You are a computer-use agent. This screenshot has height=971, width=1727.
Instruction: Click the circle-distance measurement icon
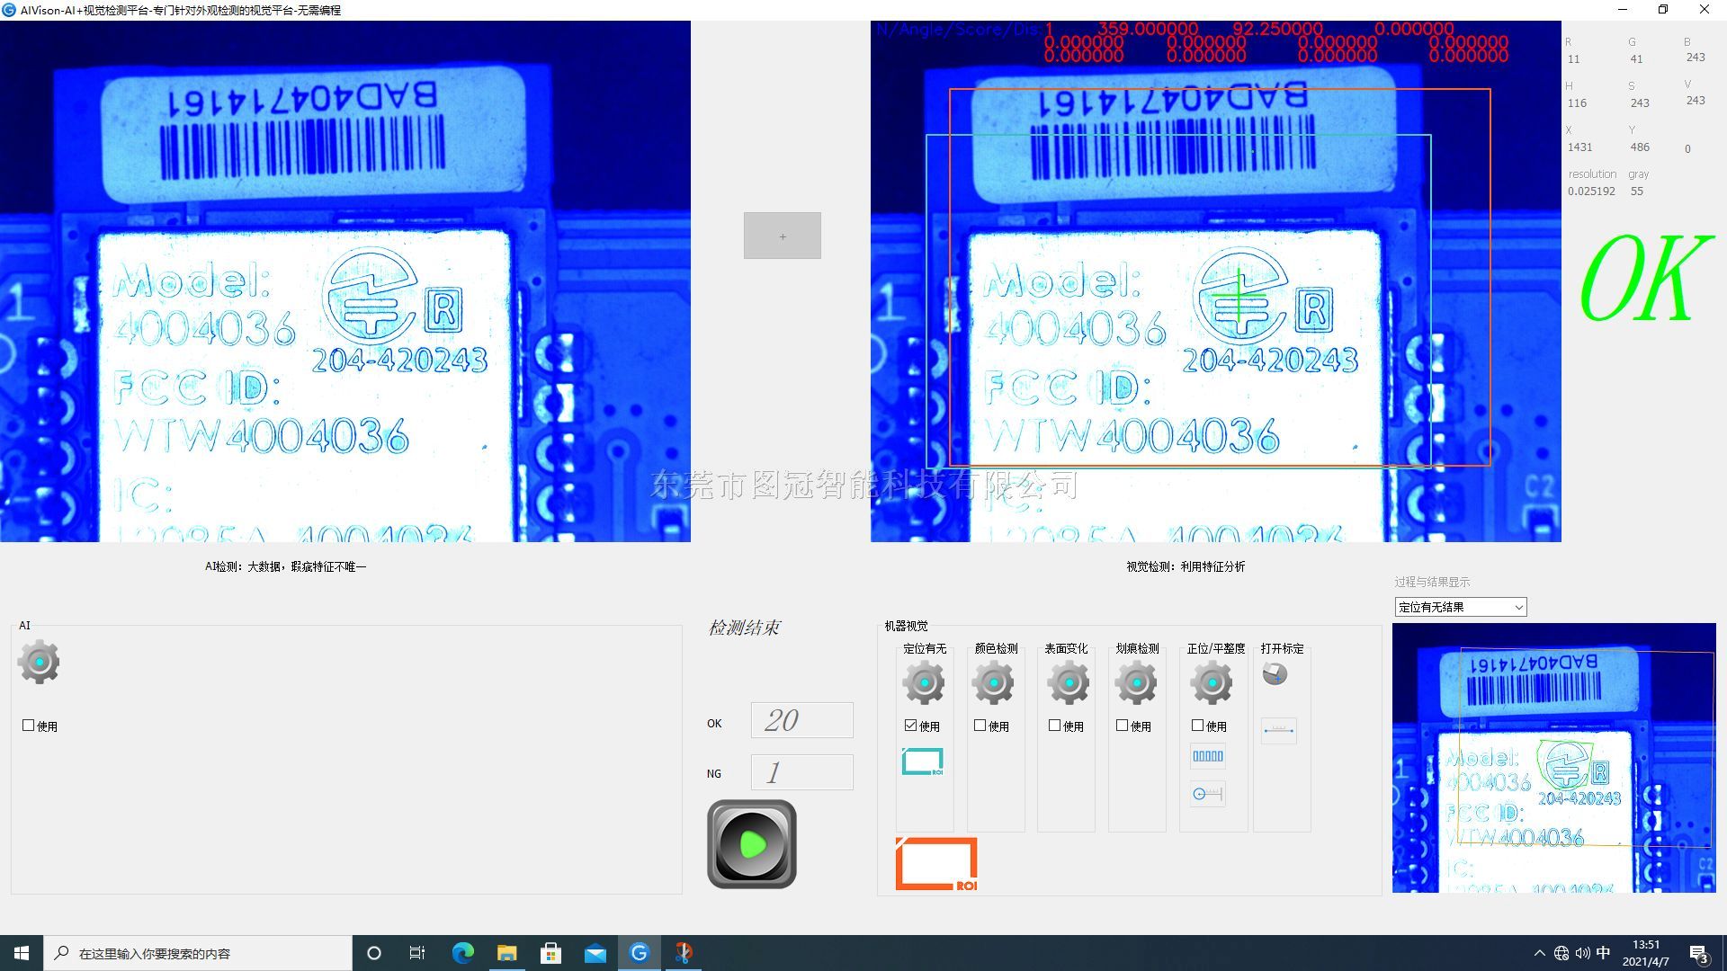1207,794
